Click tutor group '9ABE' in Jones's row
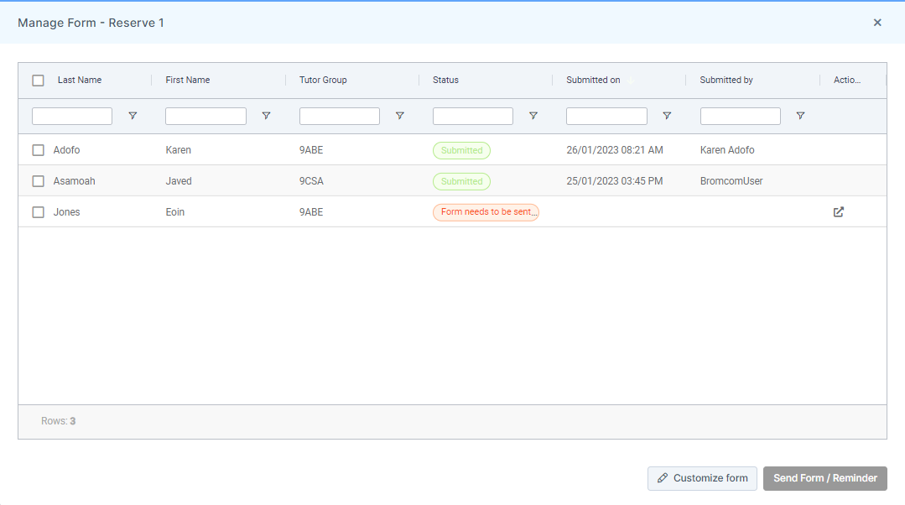The height and width of the screenshot is (505, 905). pos(311,212)
